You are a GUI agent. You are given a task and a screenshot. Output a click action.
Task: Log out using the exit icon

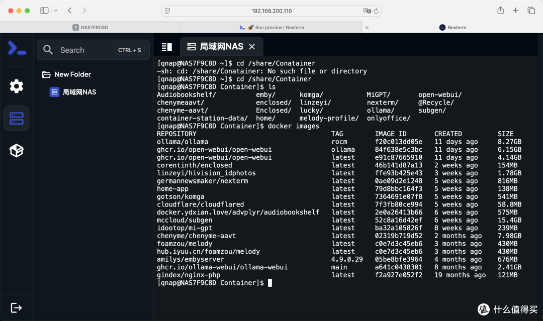pos(16,307)
